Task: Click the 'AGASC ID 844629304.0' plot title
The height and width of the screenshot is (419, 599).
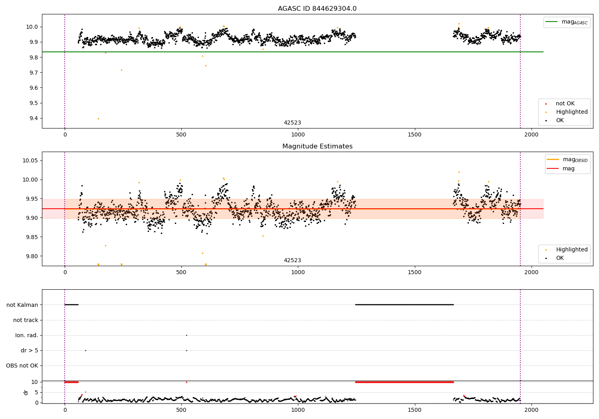Action: [x=317, y=9]
